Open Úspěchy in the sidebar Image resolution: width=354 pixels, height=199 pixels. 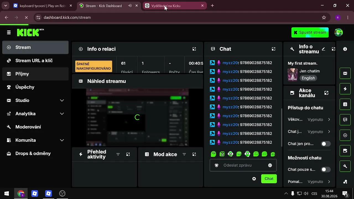pyautogui.click(x=35, y=87)
